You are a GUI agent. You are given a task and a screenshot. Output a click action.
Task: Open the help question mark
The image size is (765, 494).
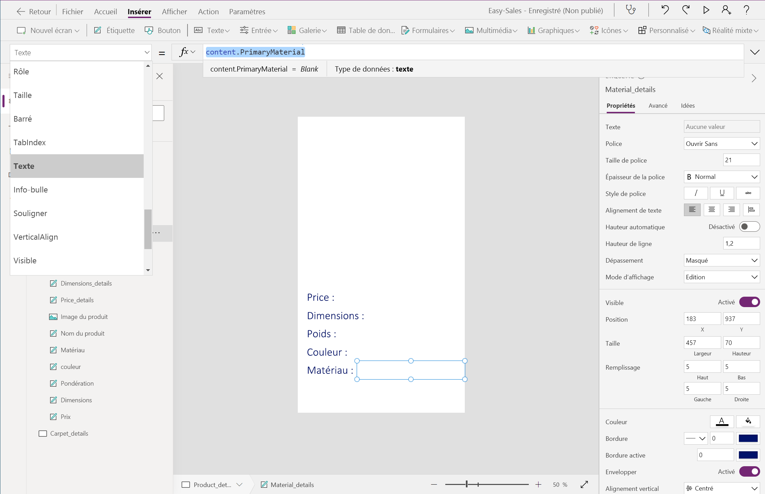pyautogui.click(x=746, y=10)
